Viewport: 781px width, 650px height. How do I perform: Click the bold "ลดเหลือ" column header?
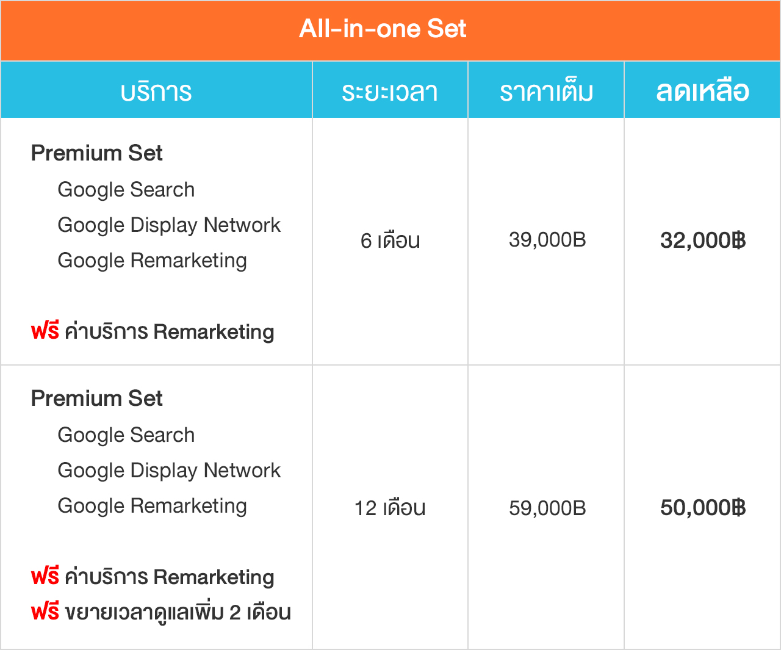(x=702, y=92)
